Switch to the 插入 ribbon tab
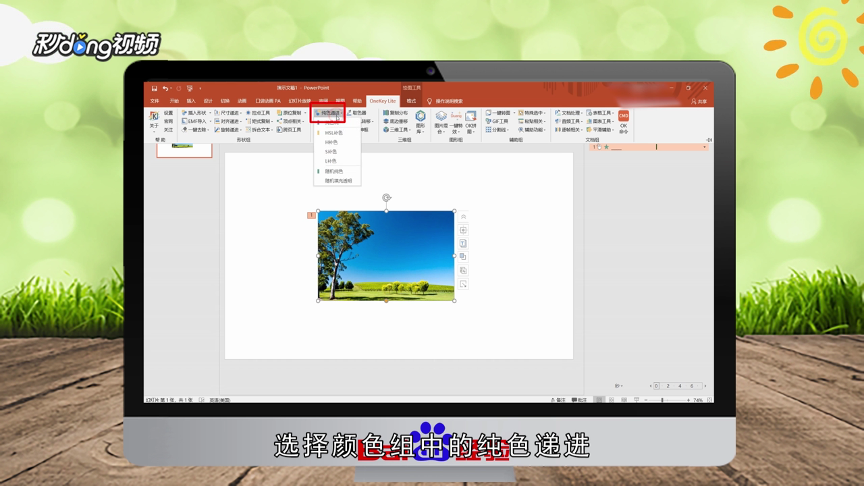Viewport: 864px width, 486px height. pos(191,101)
